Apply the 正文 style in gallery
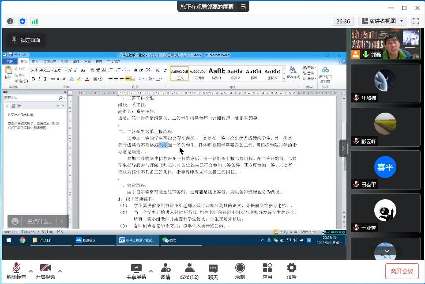This screenshot has height=284, width=425. pyautogui.click(x=180, y=73)
